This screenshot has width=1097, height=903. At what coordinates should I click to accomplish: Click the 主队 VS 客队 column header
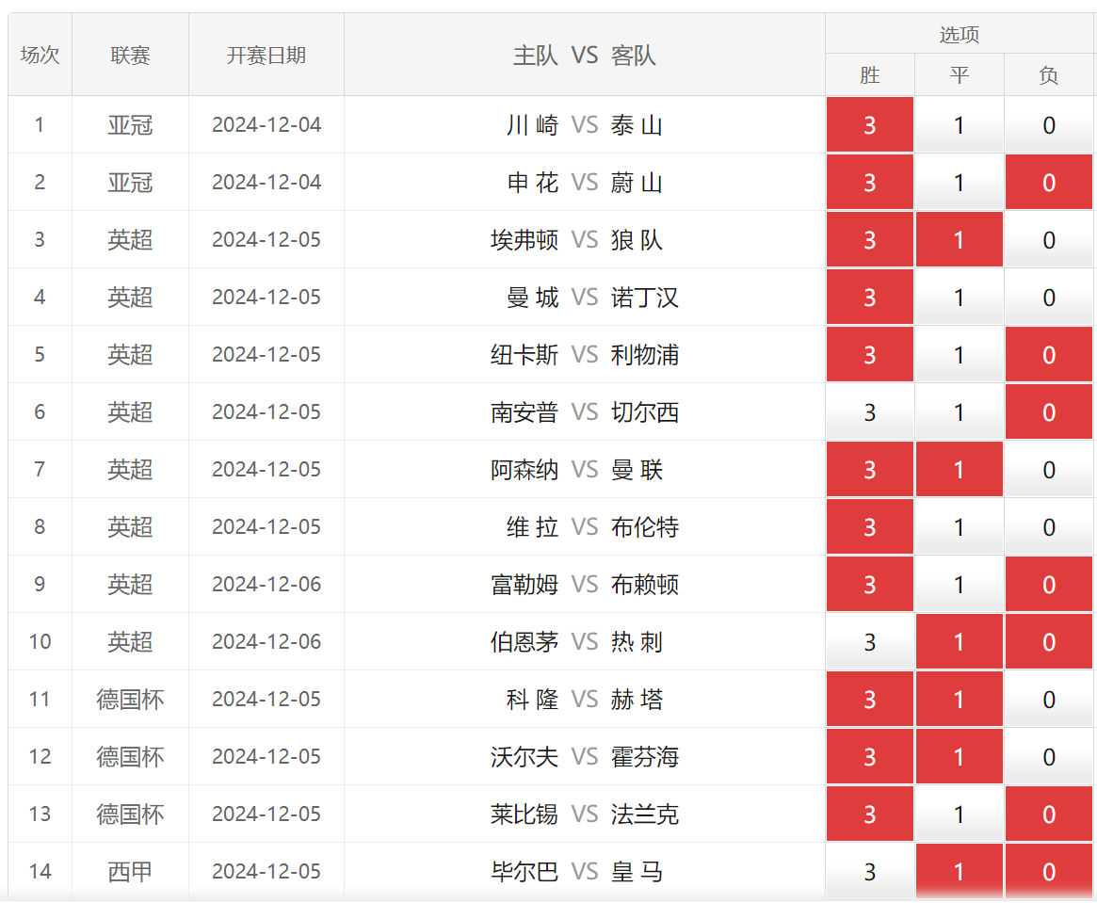pos(585,55)
